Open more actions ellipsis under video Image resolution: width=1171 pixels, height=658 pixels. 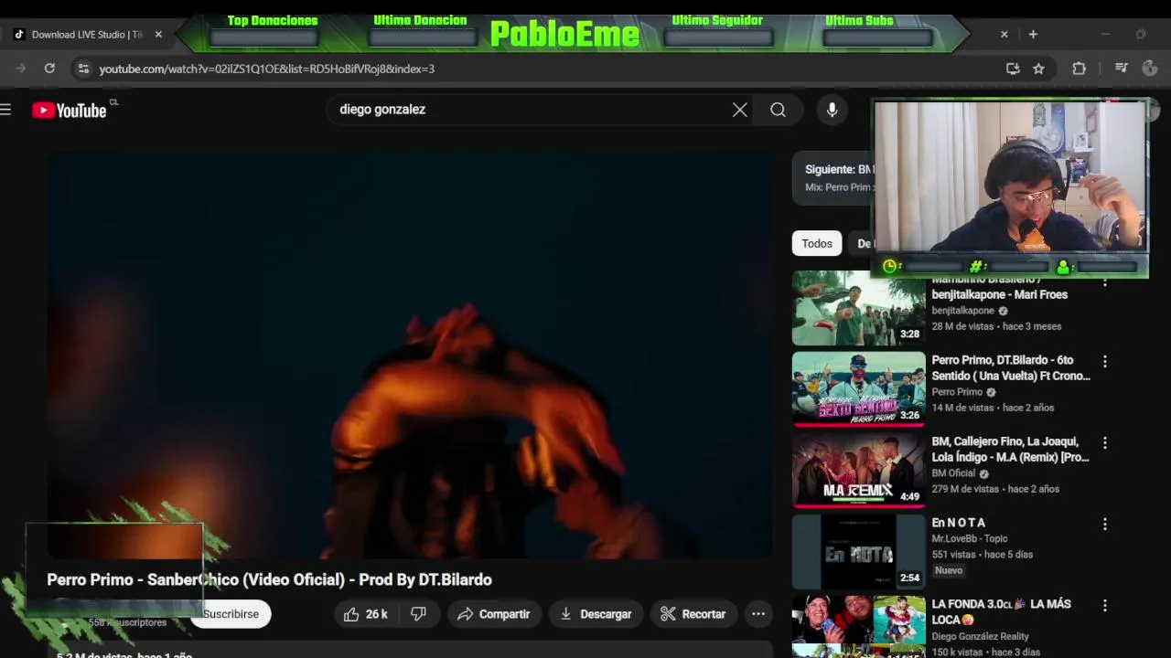tap(758, 614)
